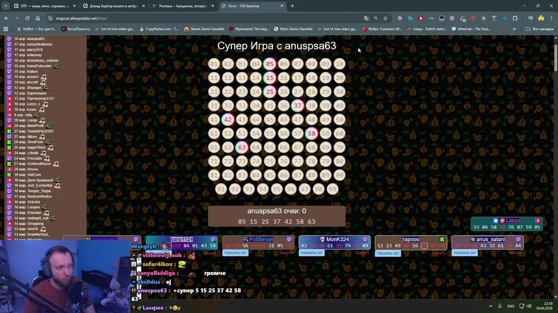Open the bookmarks bar apps grid icon

point(6,29)
